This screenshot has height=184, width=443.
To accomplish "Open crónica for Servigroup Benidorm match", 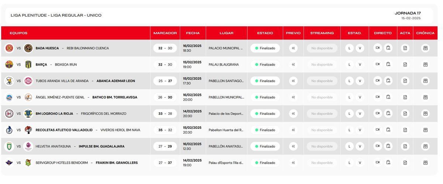I will pyautogui.click(x=425, y=163).
